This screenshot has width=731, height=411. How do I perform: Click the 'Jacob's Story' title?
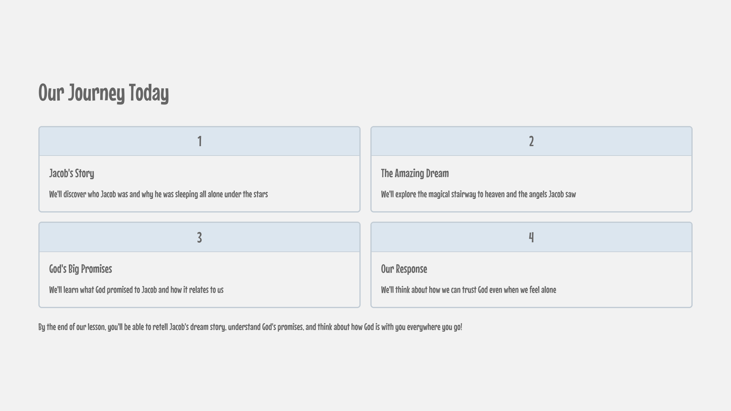71,174
